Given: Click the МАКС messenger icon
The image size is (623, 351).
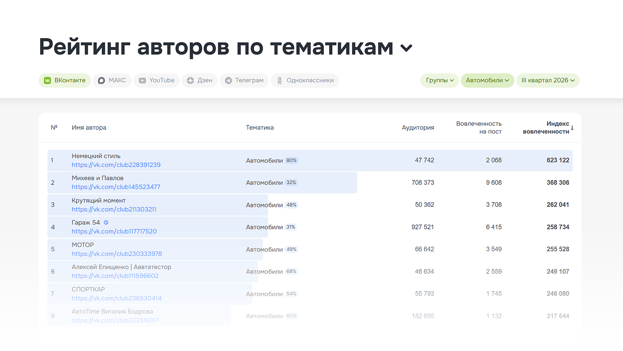Looking at the screenshot, I should pos(101,81).
